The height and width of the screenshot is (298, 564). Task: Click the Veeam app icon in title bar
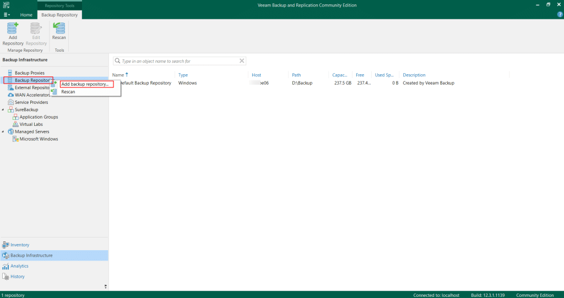tap(6, 5)
